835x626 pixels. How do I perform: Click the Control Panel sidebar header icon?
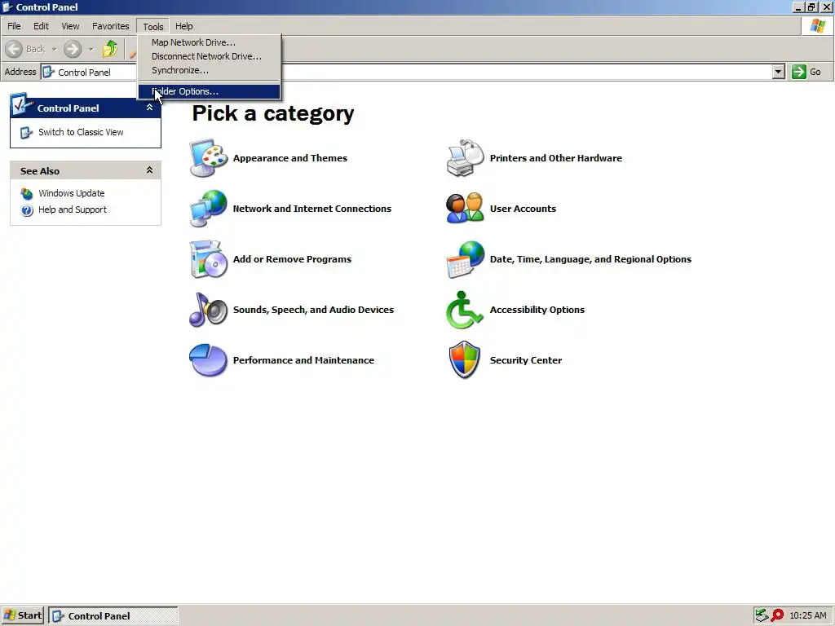point(21,104)
